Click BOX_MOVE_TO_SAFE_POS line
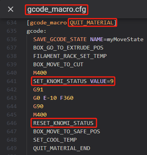The width and height of the screenshot is (147, 155). coord(66,131)
